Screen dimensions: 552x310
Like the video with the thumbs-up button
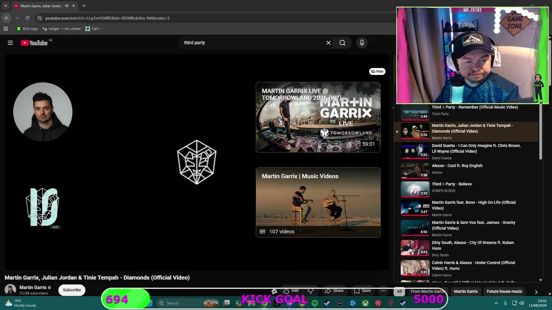point(291,291)
